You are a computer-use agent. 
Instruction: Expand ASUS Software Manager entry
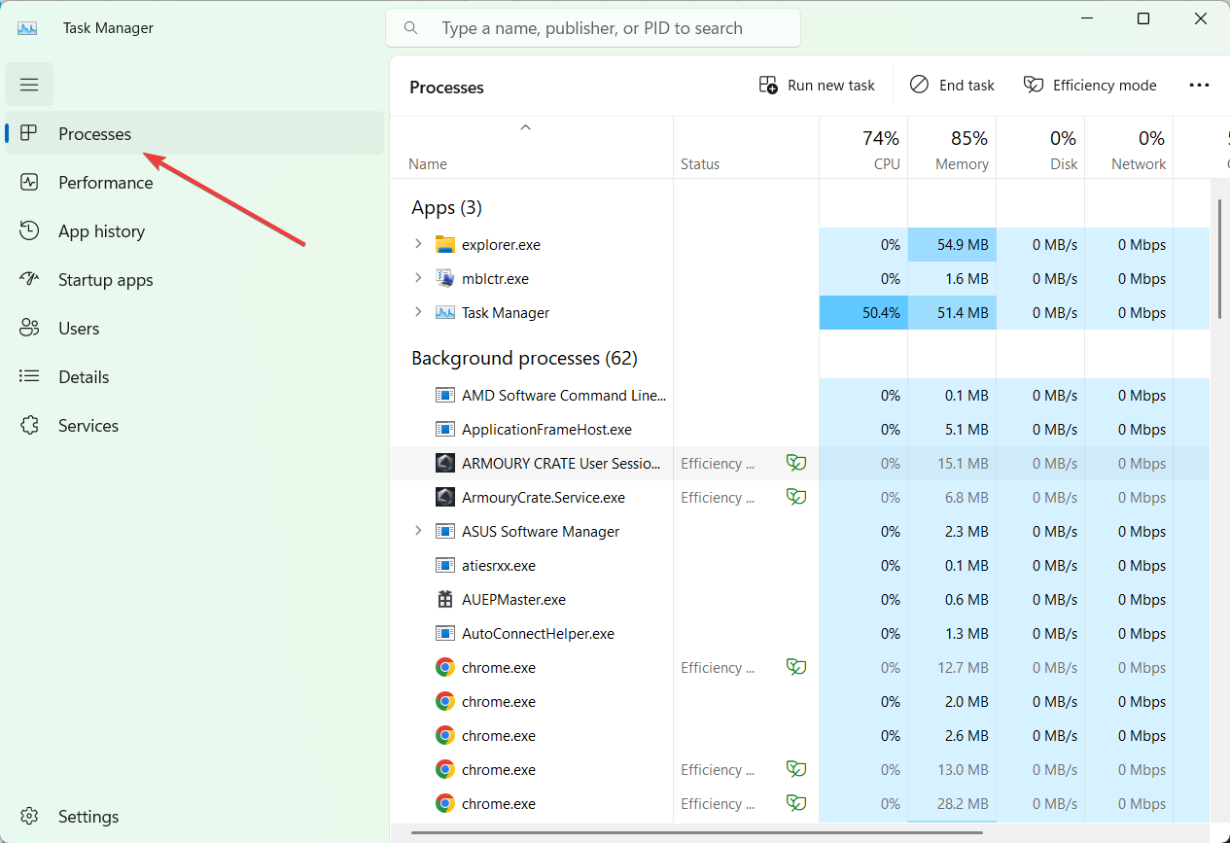(x=418, y=531)
